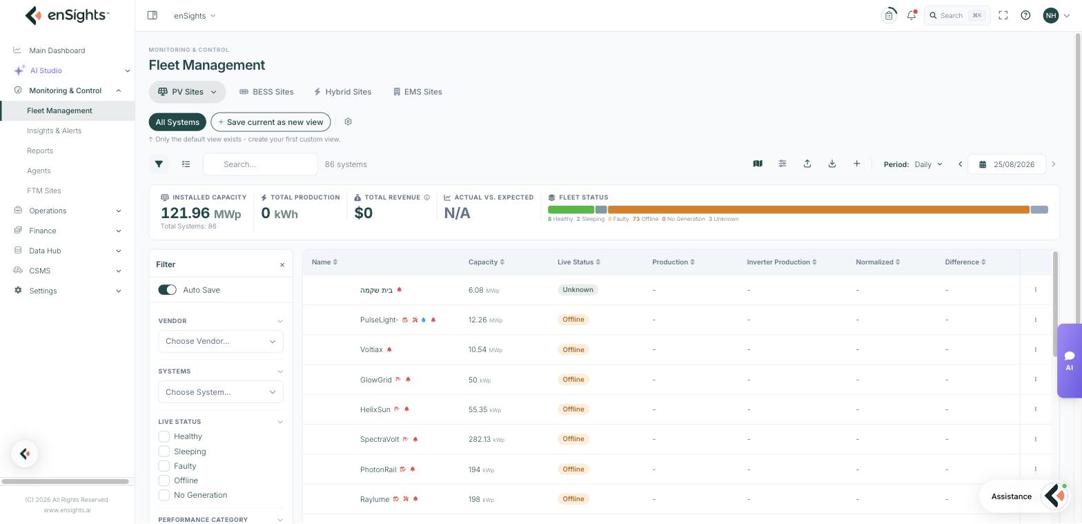The image size is (1082, 524).
Task: Switch to the EMS Sites tab
Action: [417, 92]
